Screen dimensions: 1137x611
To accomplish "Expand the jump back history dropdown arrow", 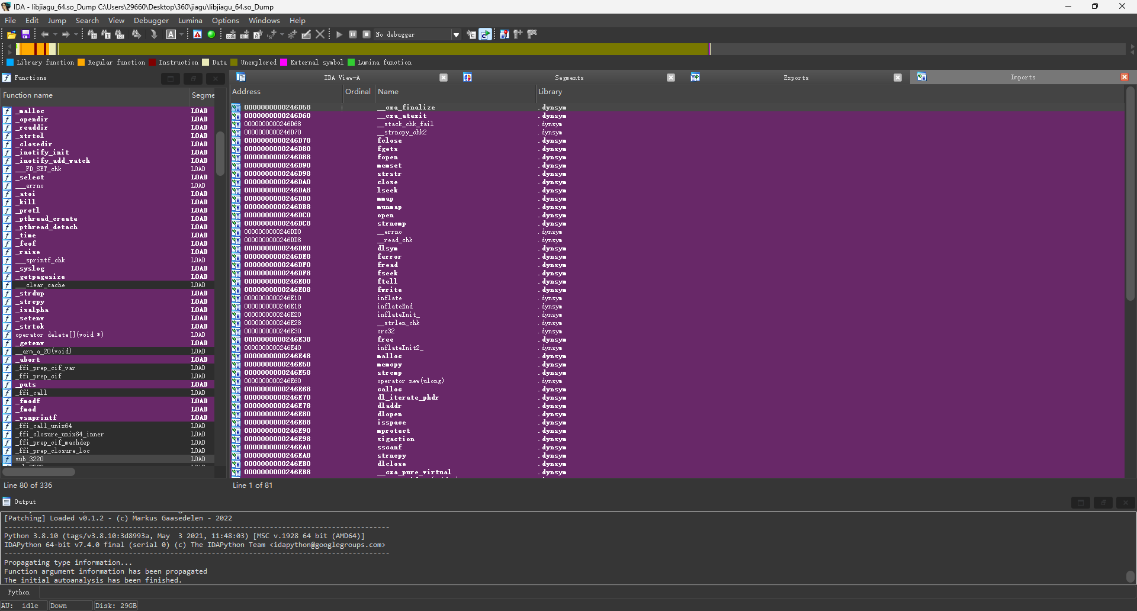I will pos(55,35).
